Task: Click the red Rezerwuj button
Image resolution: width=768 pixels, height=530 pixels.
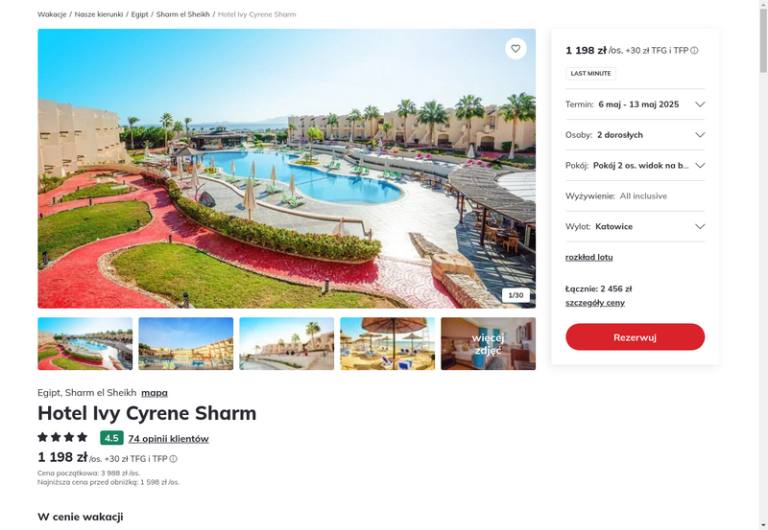Action: (x=635, y=336)
